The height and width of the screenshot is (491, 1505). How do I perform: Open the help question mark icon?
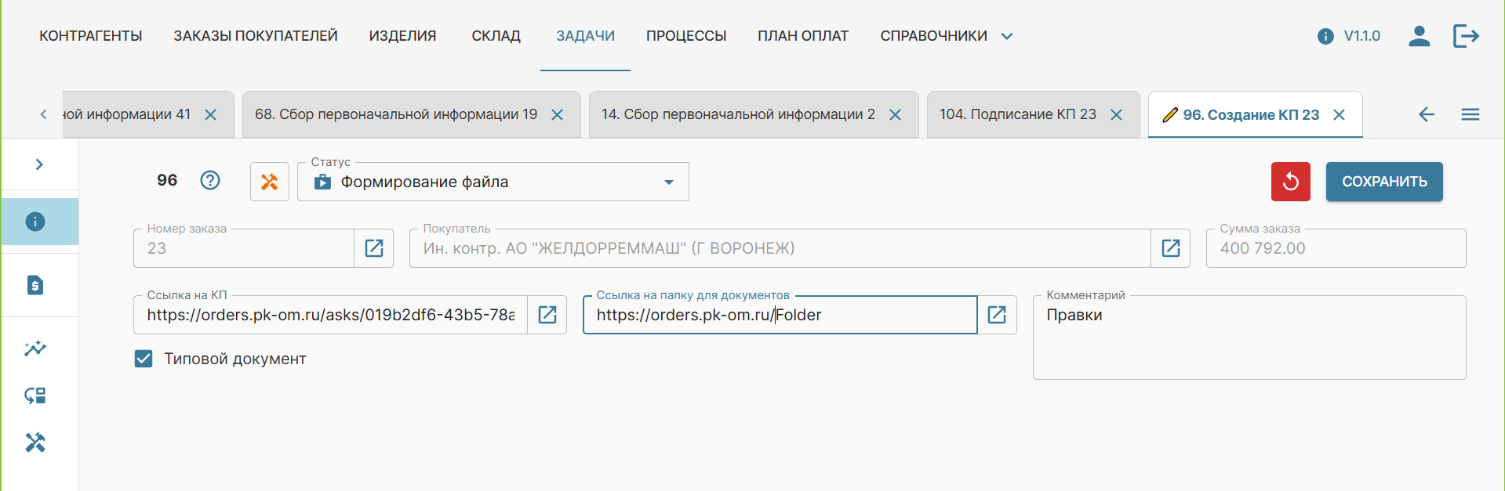click(x=209, y=180)
